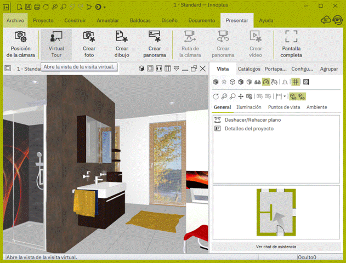The image size is (346, 263).
Task: Expand the view window options dropdown arrow
Action: (177, 68)
